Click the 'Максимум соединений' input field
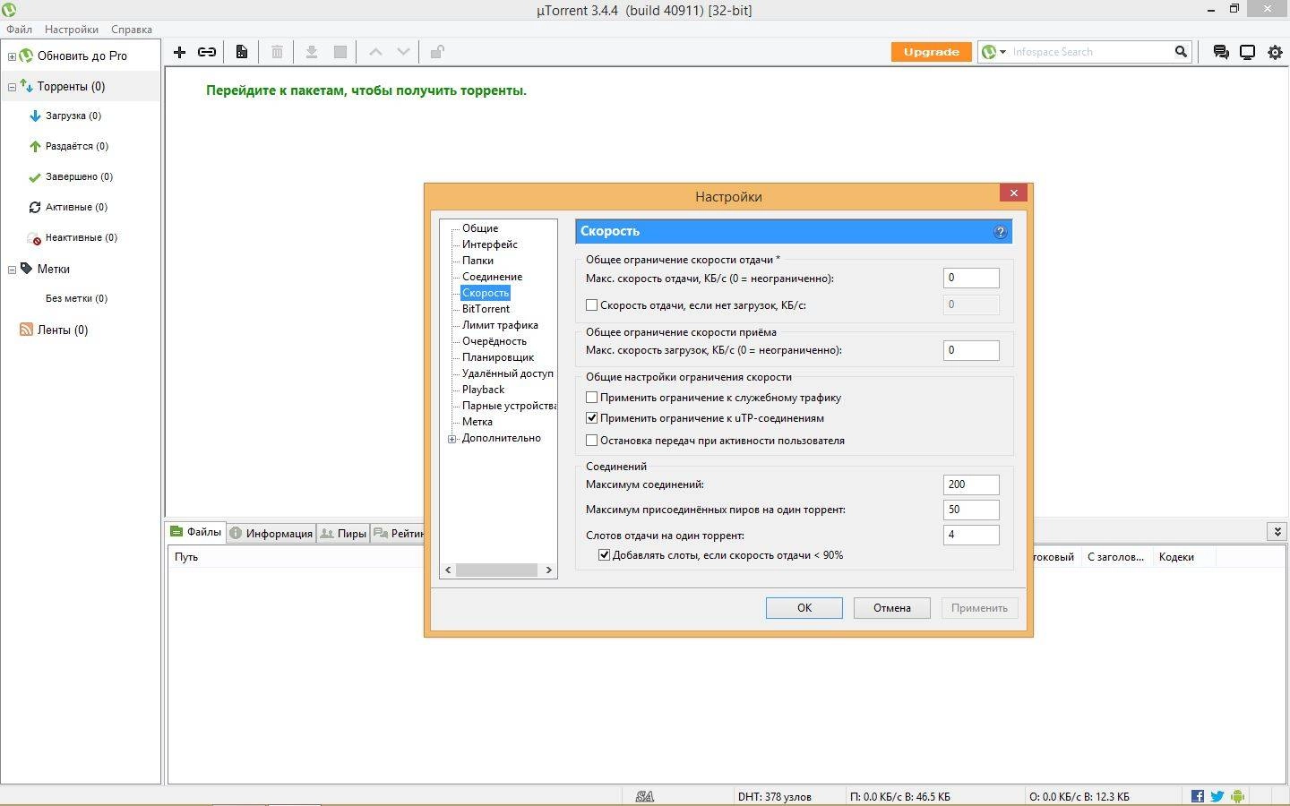Viewport: 1290px width, 806px height. click(970, 484)
